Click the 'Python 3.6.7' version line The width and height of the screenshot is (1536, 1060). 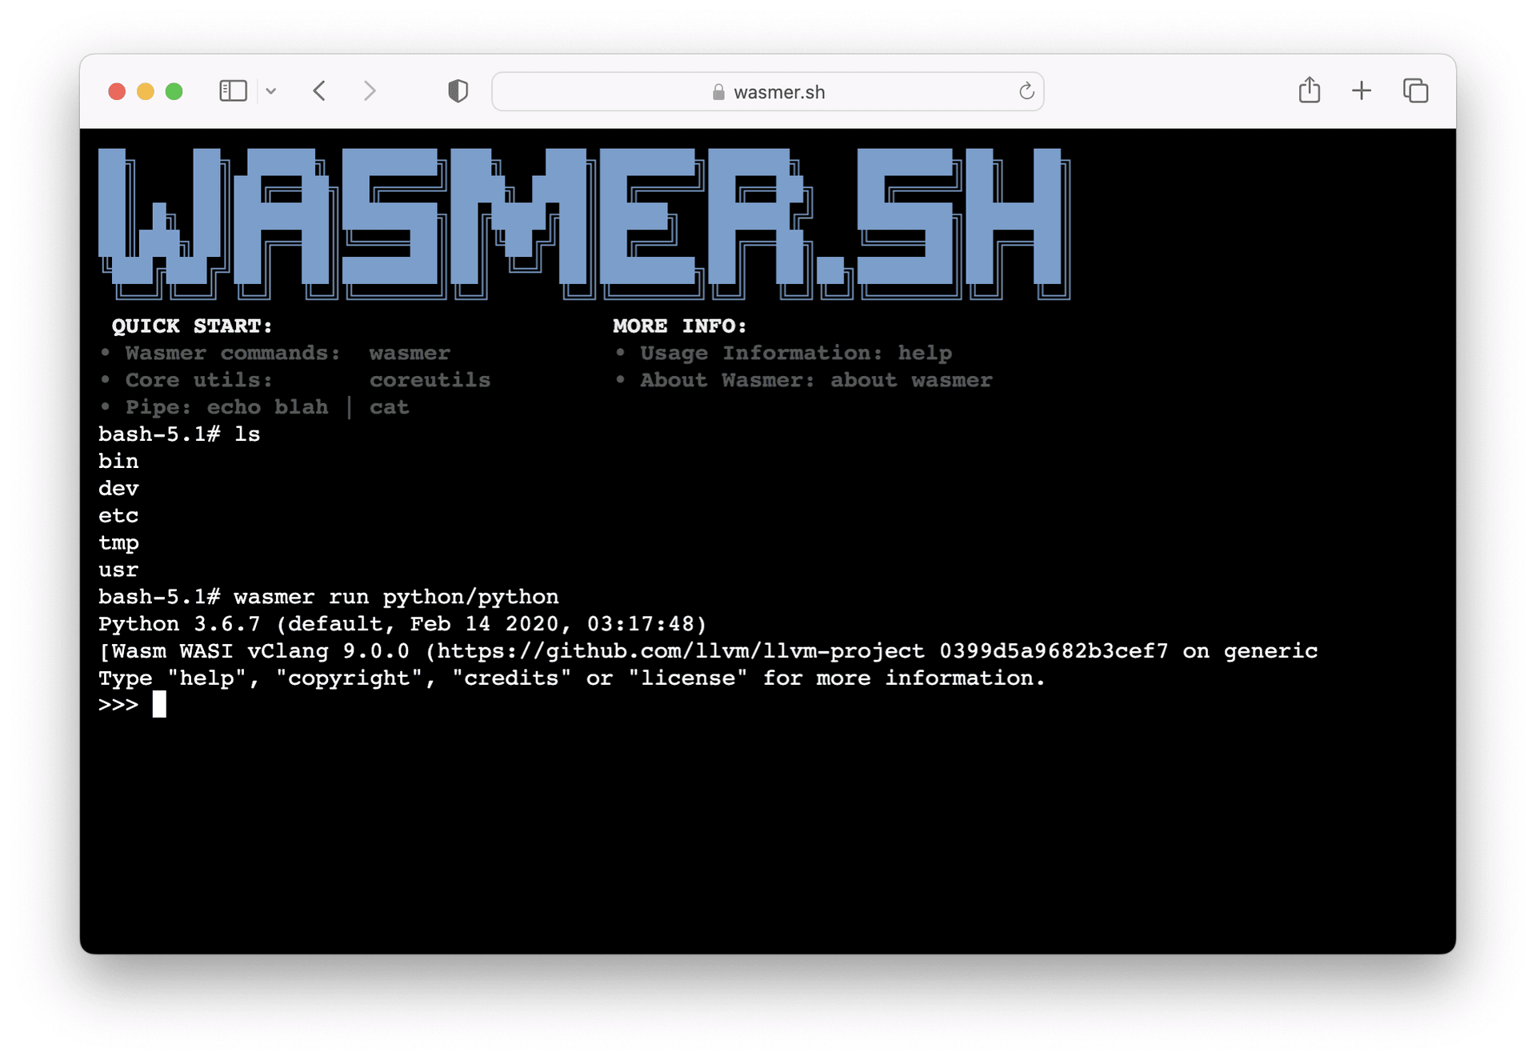click(x=402, y=624)
